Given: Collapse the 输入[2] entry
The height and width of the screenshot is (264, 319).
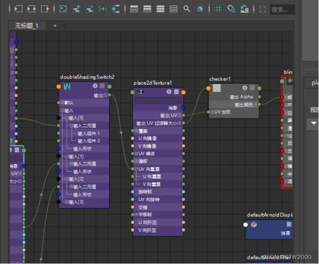Looking at the screenshot, I should coord(67,179).
